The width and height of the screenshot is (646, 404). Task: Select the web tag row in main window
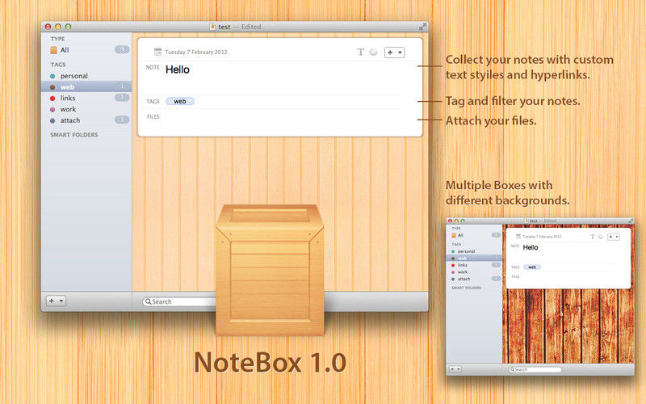[86, 86]
